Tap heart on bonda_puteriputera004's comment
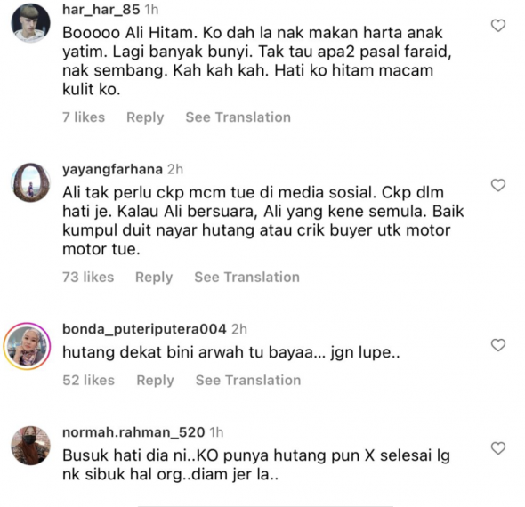This screenshot has width=525, height=507. [498, 345]
